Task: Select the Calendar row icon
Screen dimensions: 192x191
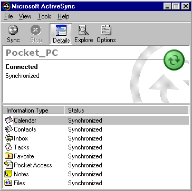Action: click(8, 120)
